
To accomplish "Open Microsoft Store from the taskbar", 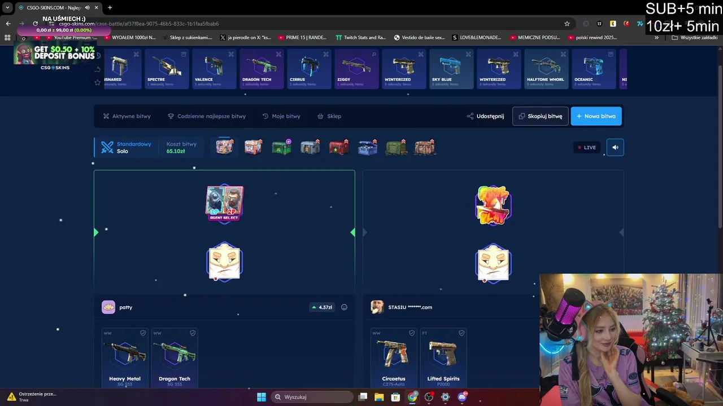I will click(x=396, y=397).
